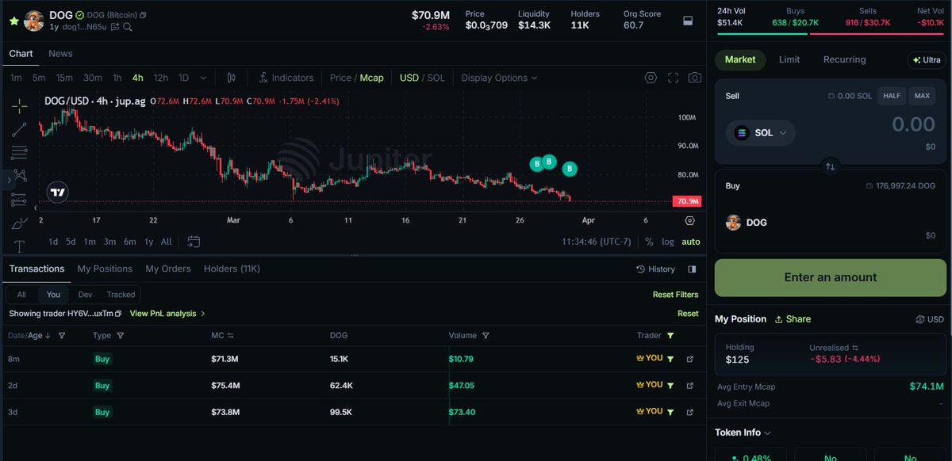Open the SOL token selector dropdown
952x461 pixels.
pos(761,133)
